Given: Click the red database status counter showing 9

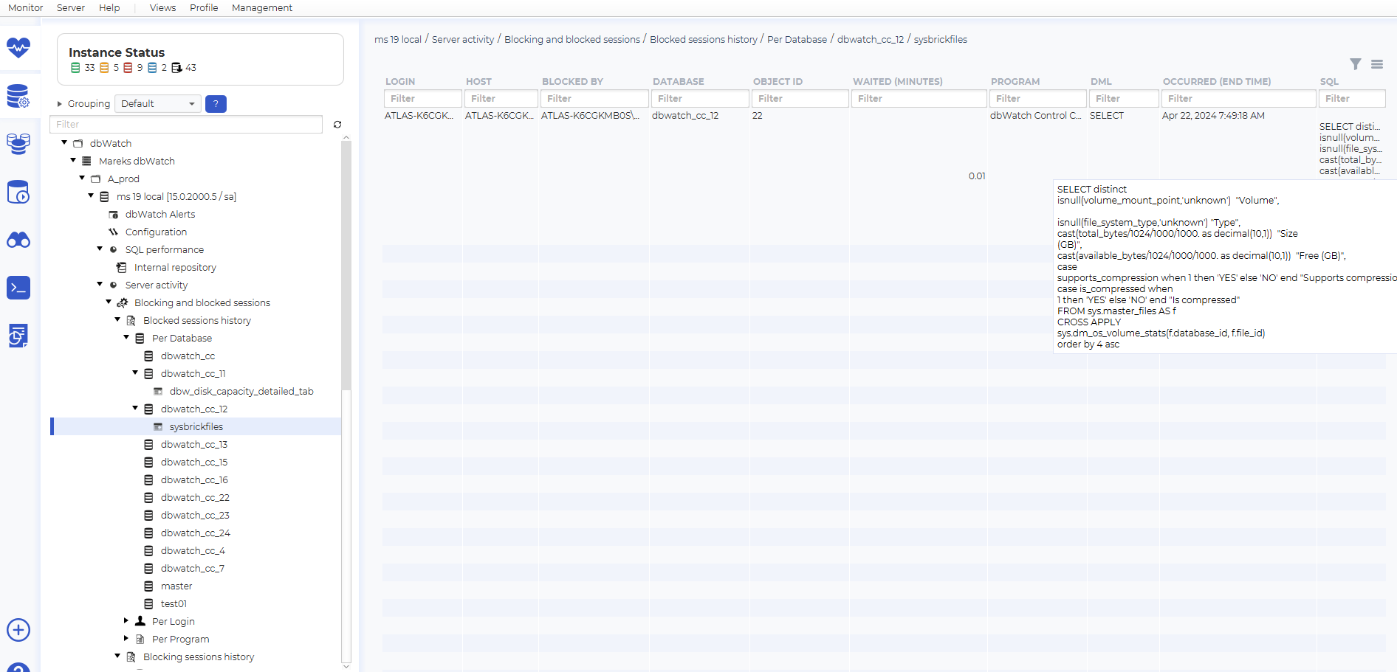Looking at the screenshot, I should point(134,67).
